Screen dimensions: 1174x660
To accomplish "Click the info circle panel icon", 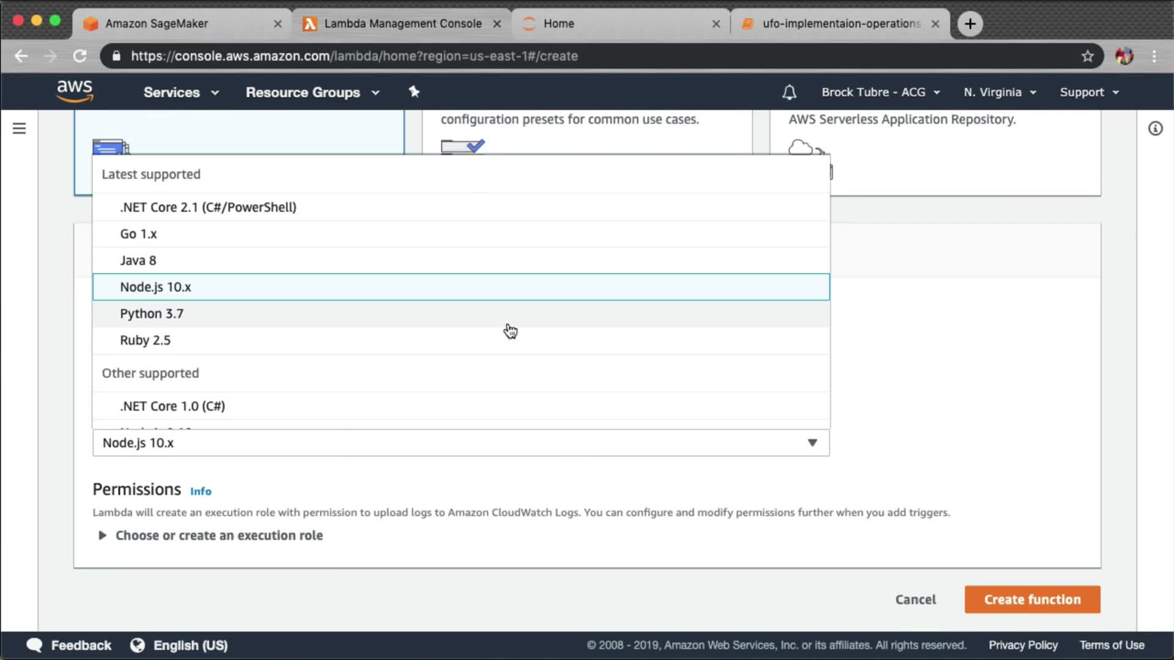I will point(1155,128).
